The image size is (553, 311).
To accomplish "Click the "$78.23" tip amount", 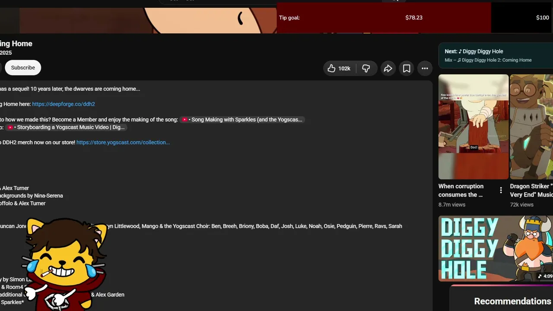I will pos(414,18).
